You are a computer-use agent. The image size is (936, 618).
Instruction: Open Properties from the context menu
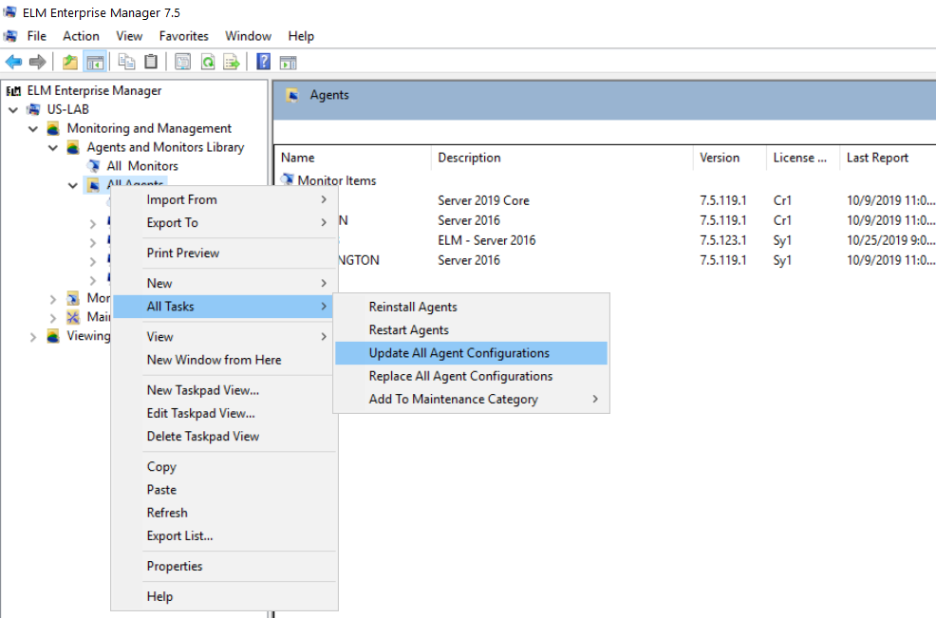click(x=224, y=566)
